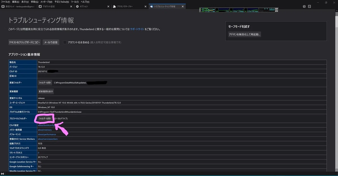
Task: Open the ヘルプ(H) menu
Action: [x=85, y=2]
